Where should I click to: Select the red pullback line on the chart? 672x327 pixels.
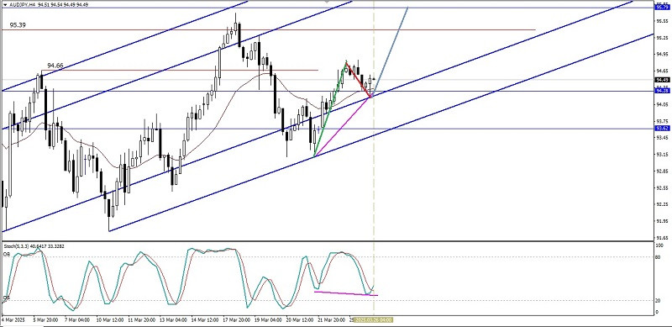360,80
